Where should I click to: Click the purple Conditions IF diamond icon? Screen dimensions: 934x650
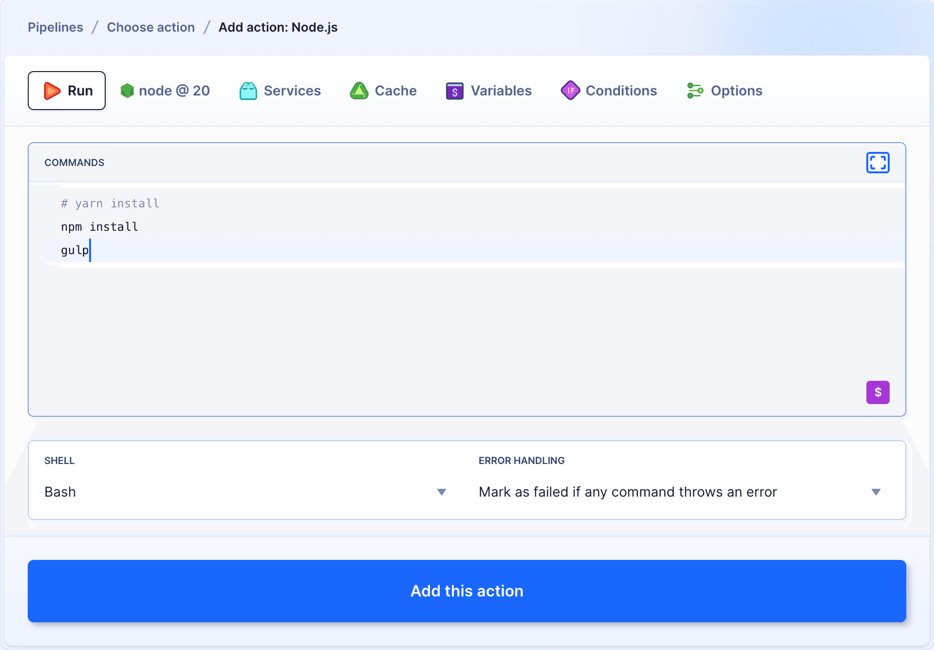coord(570,90)
